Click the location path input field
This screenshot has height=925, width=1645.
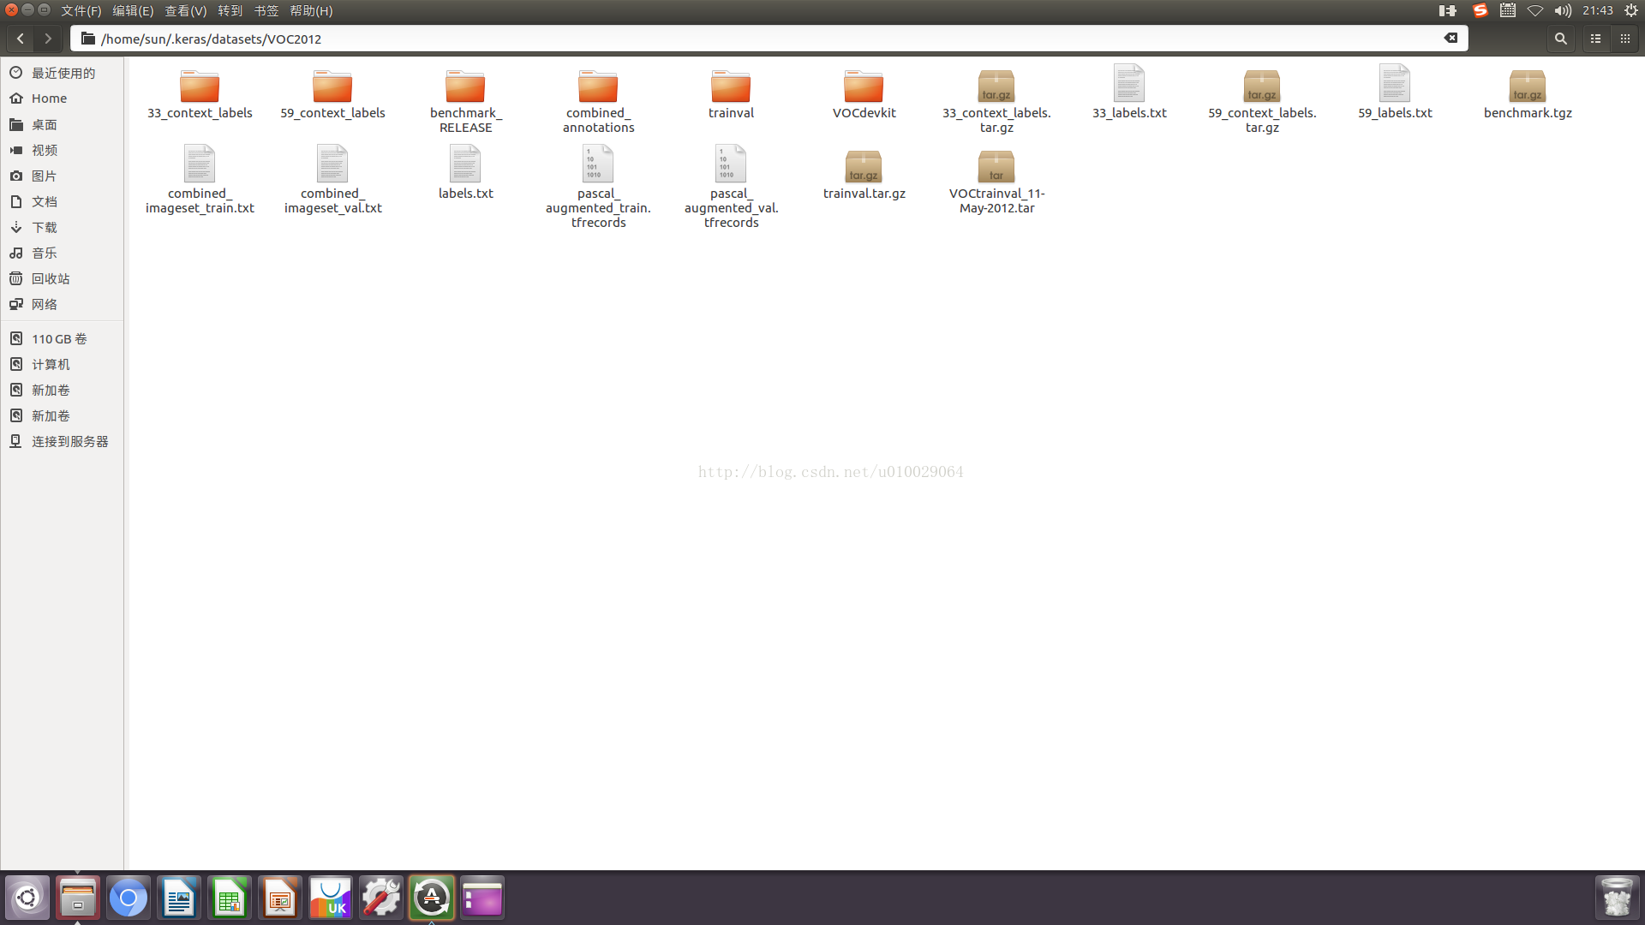click(x=769, y=39)
